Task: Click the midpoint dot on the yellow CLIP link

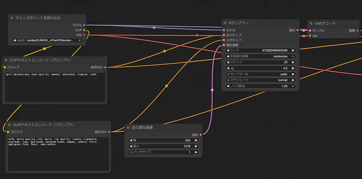Action: (x=45, y=48)
